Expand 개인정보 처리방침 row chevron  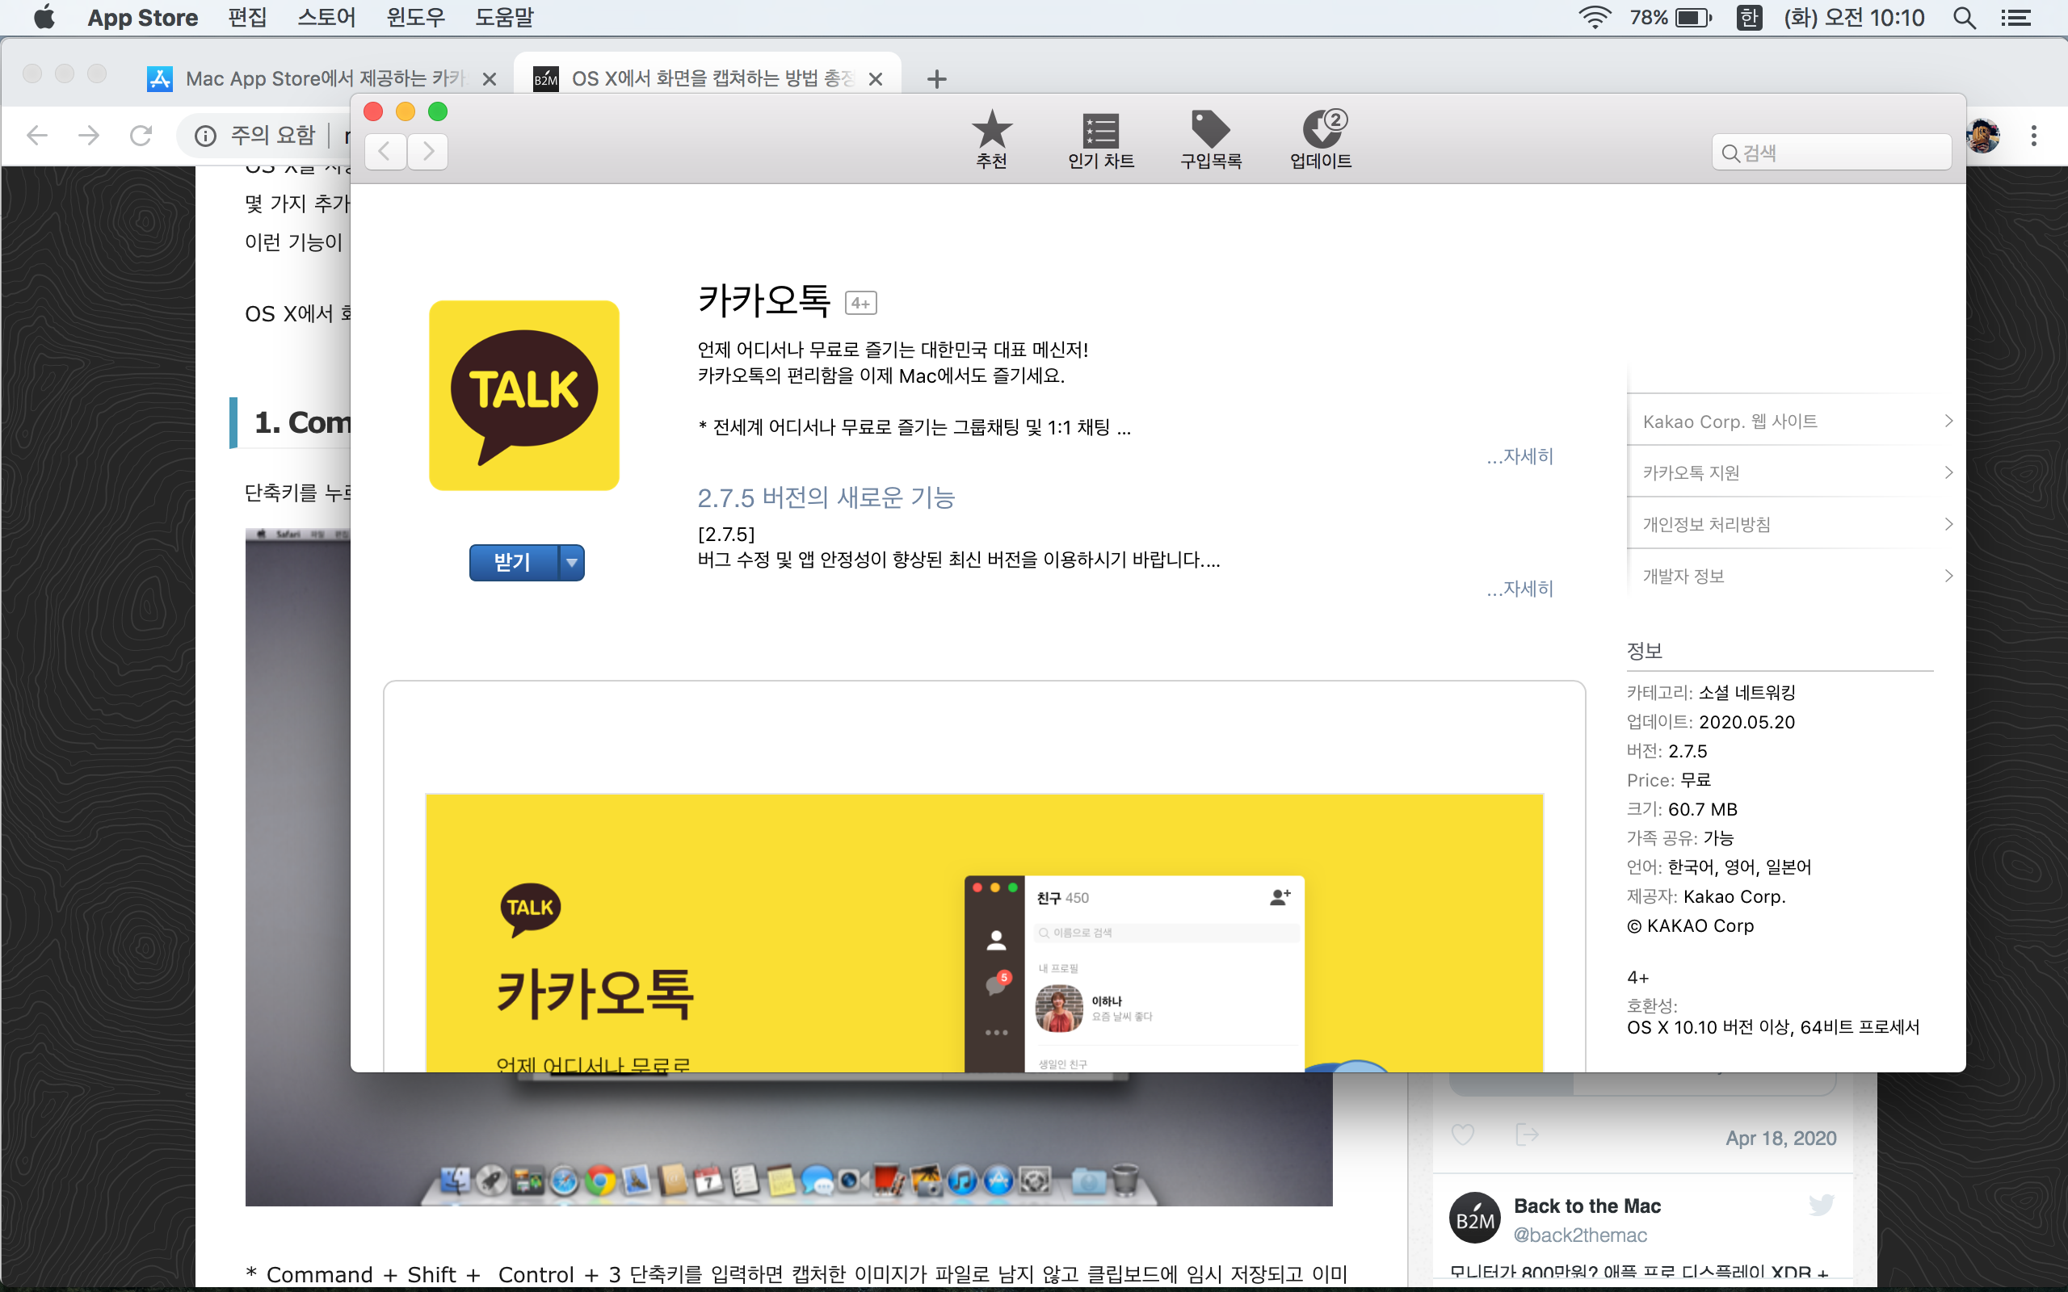(1948, 524)
